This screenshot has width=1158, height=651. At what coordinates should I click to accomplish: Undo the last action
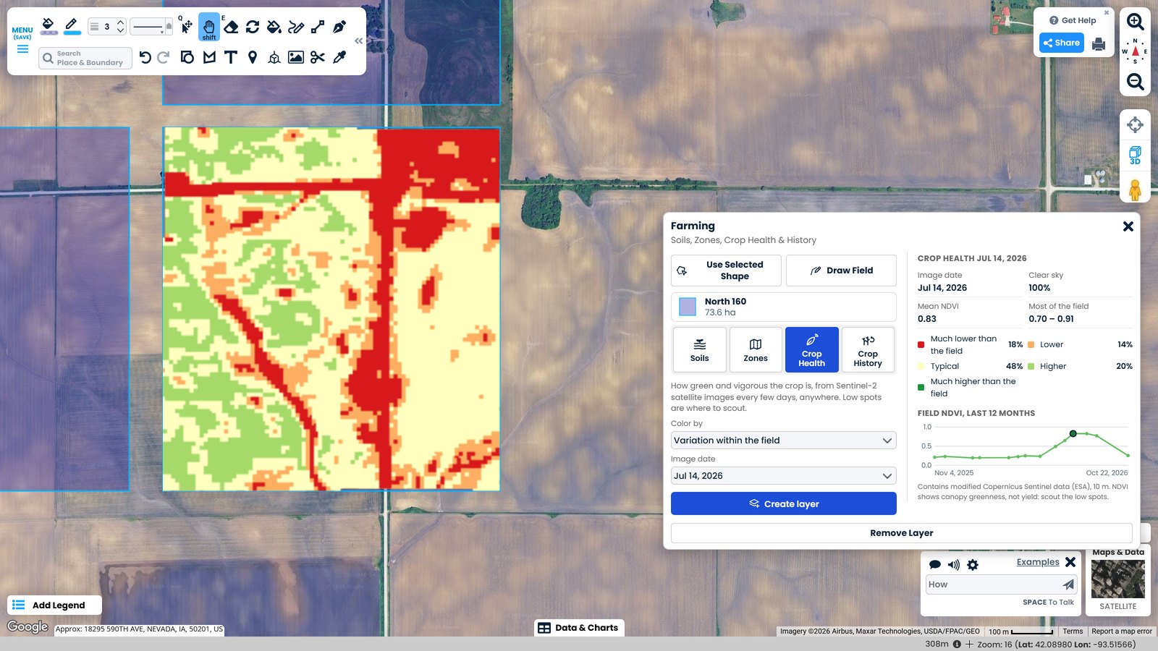point(145,57)
